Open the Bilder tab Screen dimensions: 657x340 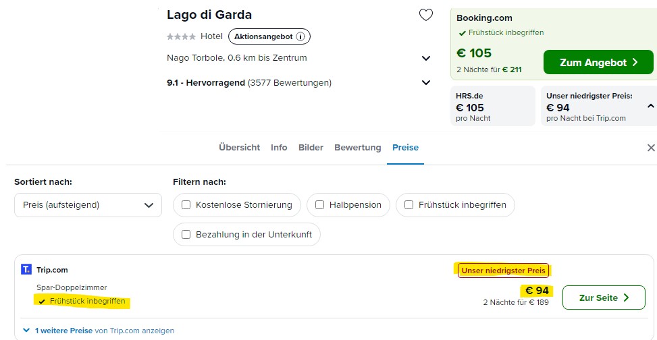tap(311, 147)
